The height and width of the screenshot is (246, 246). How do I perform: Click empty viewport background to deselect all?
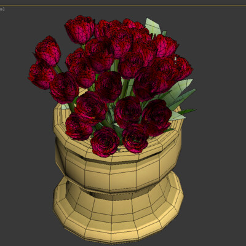(215, 164)
